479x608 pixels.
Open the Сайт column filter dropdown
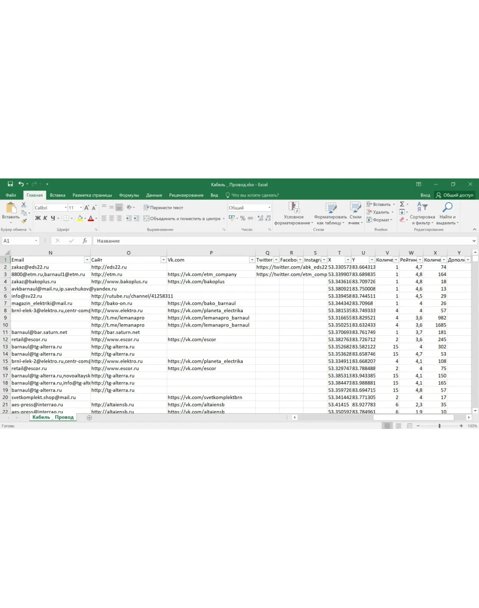[x=163, y=260]
